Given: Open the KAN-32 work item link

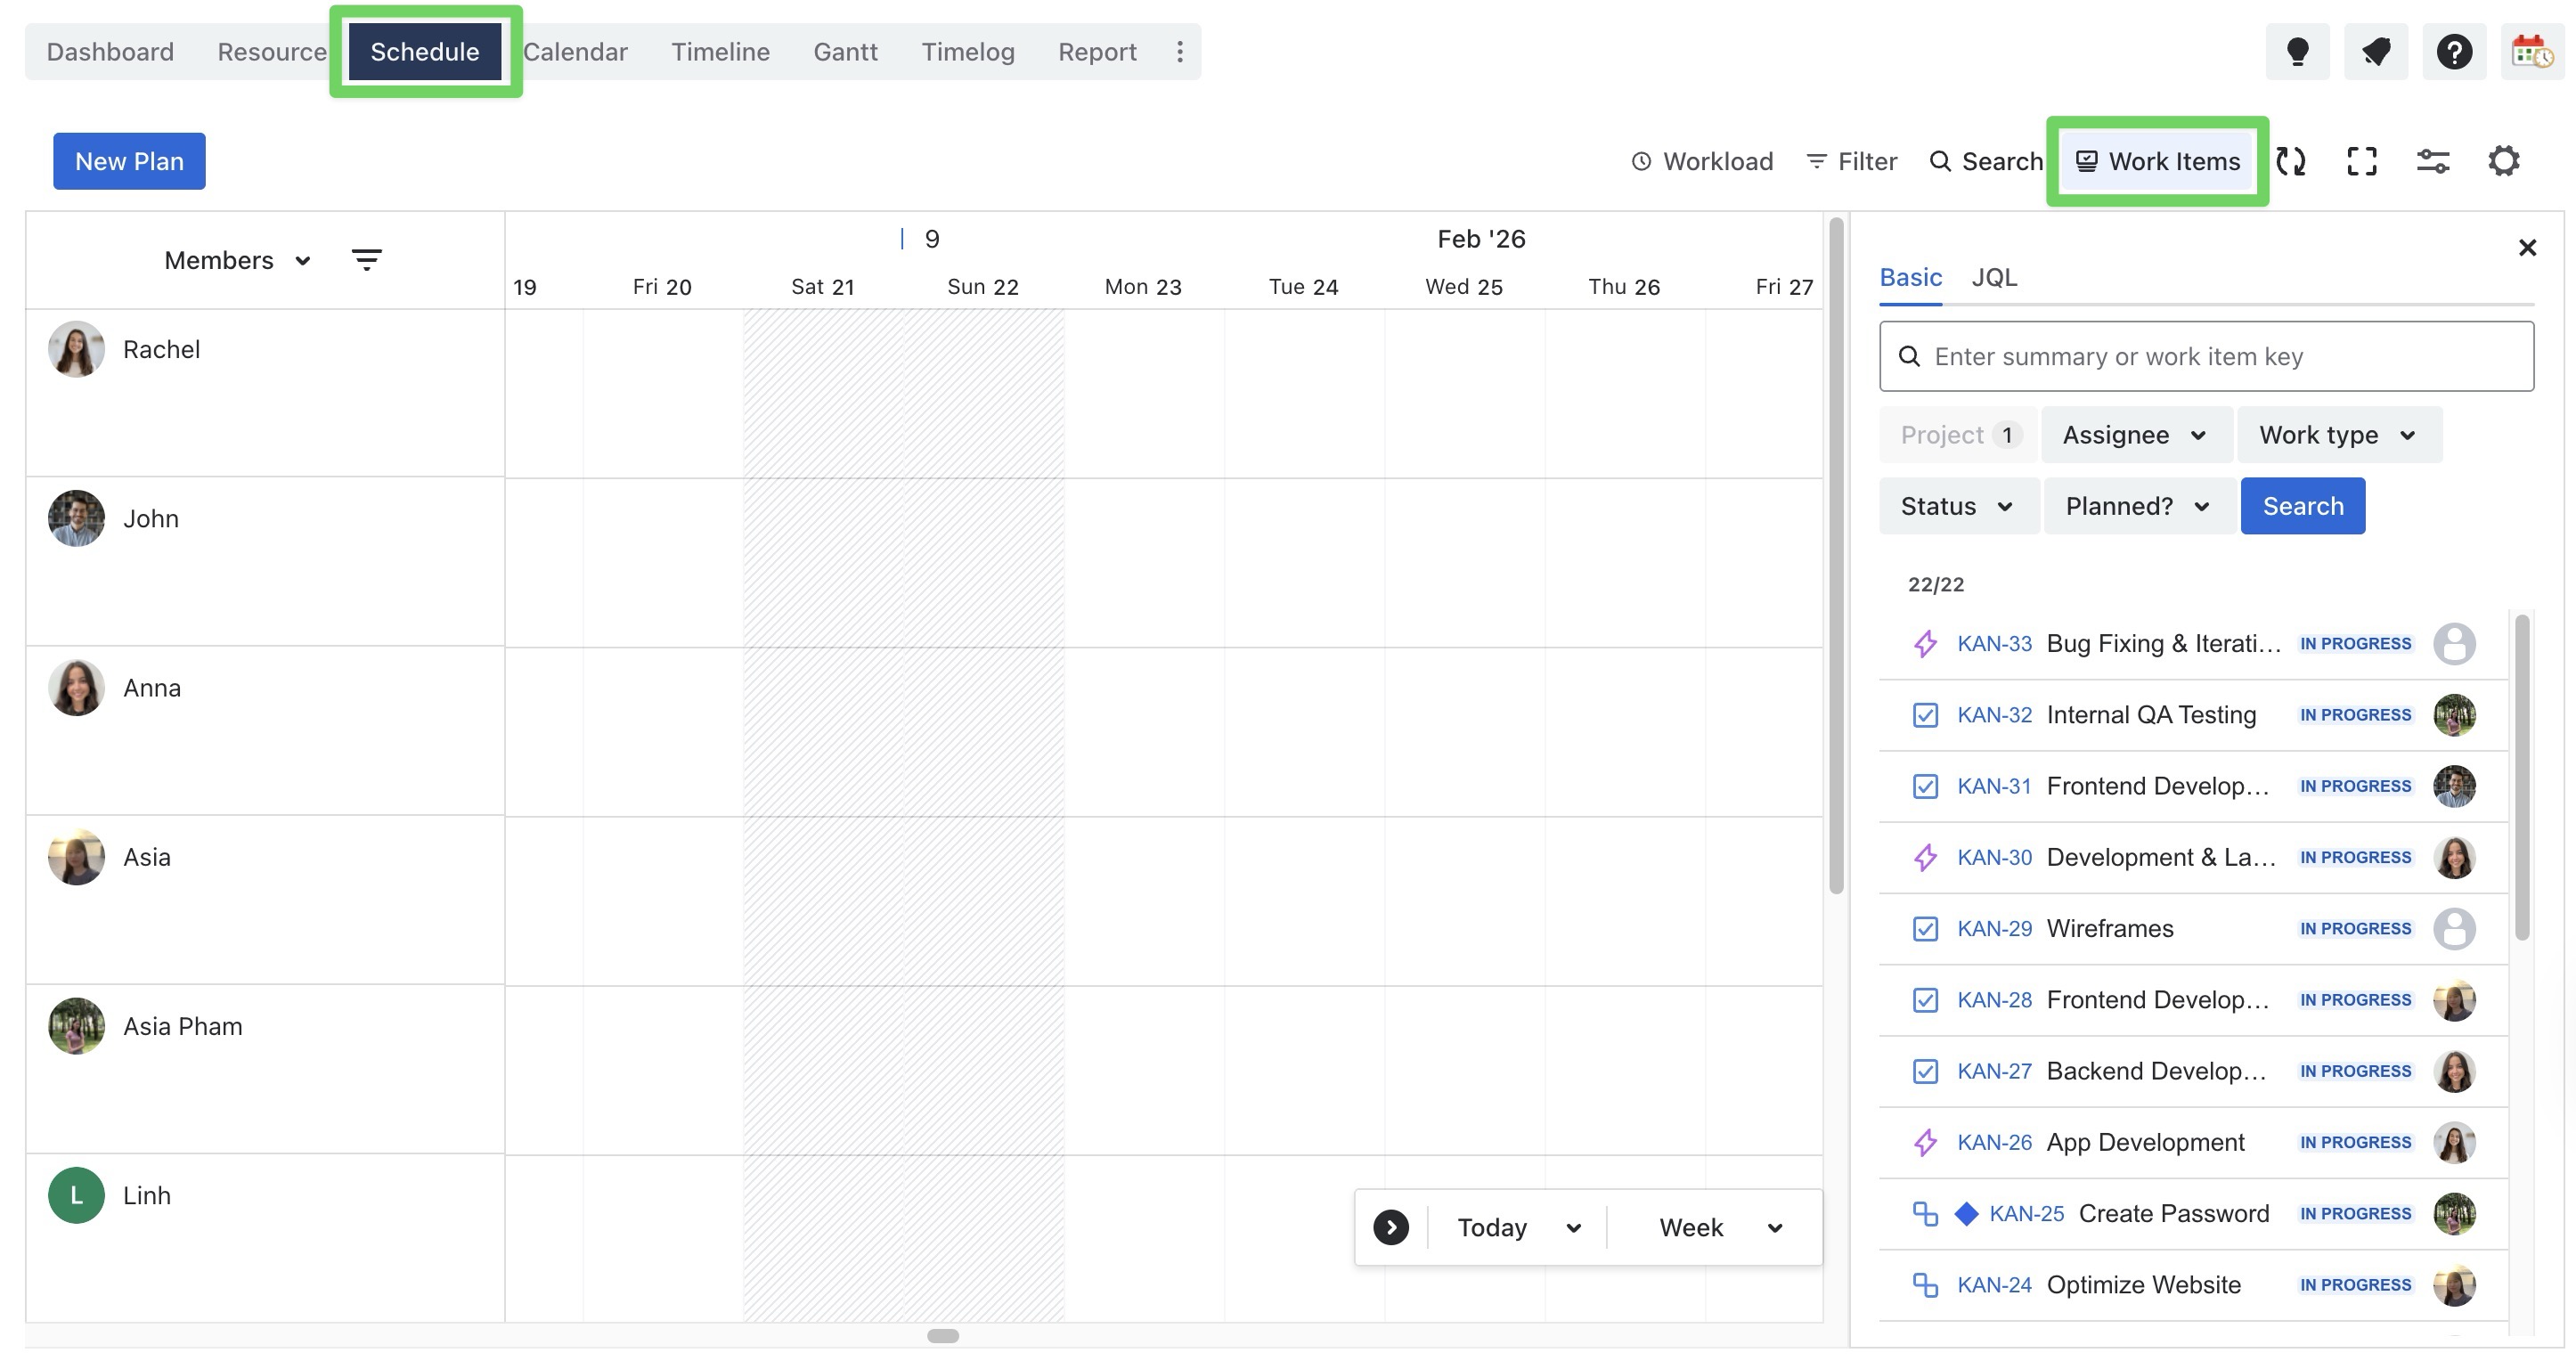Looking at the screenshot, I should [1994, 715].
